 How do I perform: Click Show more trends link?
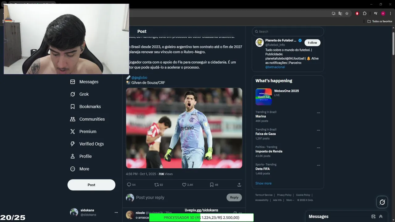coord(264,183)
